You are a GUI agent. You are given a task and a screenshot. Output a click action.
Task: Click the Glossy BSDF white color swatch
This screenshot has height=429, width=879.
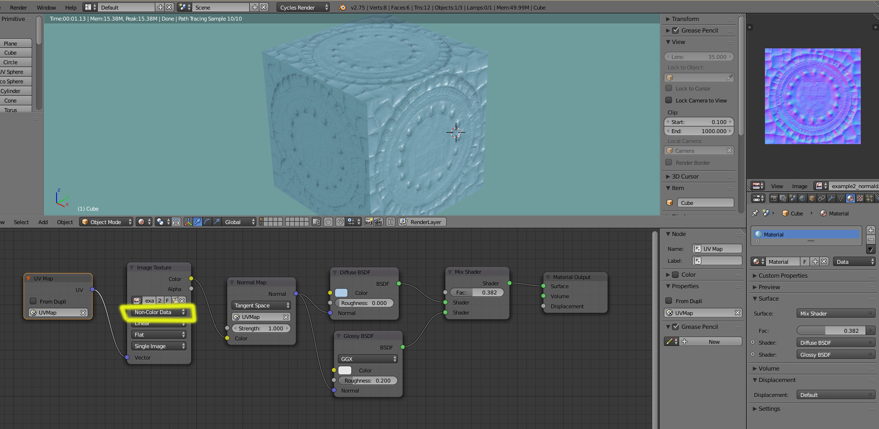345,370
